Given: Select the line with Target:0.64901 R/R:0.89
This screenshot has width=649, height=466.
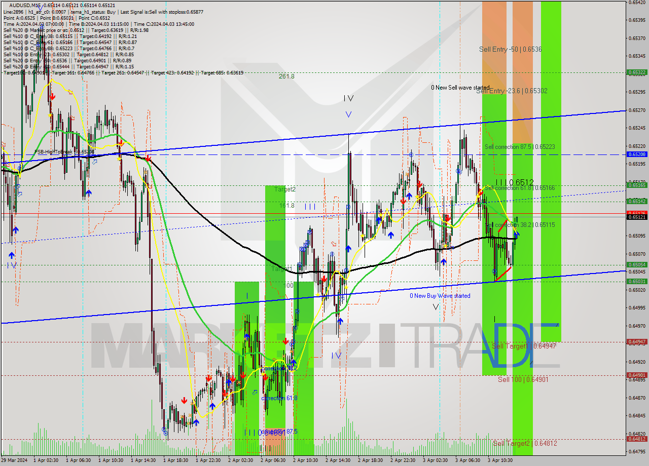Looking at the screenshot, I should 68,60.
